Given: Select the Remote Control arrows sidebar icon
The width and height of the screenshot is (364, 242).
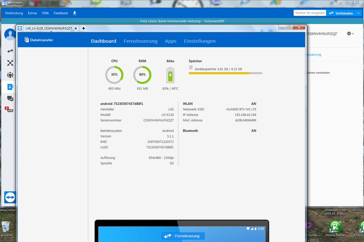Looking at the screenshot, I should [x=10, y=51].
